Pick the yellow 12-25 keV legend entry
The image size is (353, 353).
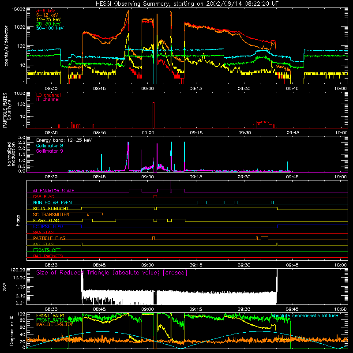click(x=48, y=19)
